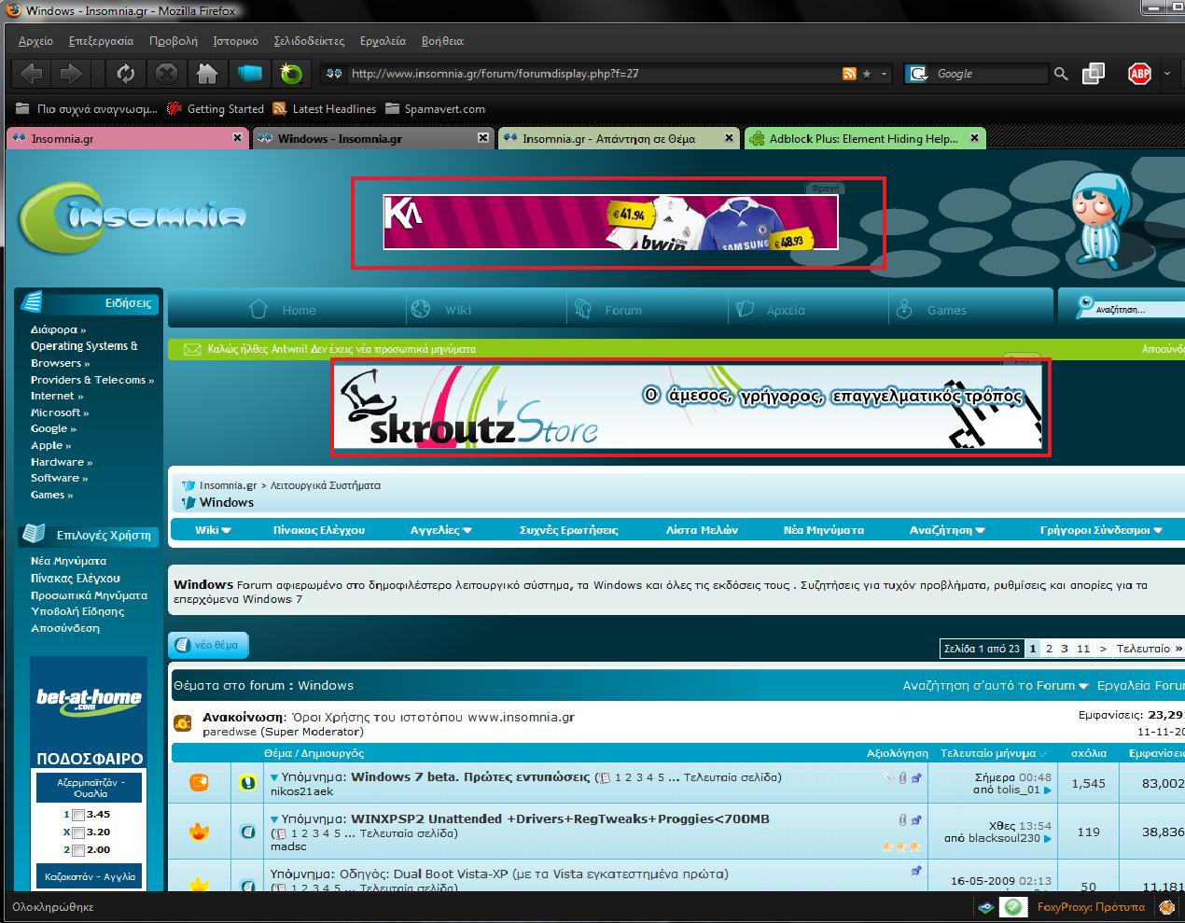Go back with the browser Back arrow
This screenshot has width=1185, height=923.
32,73
